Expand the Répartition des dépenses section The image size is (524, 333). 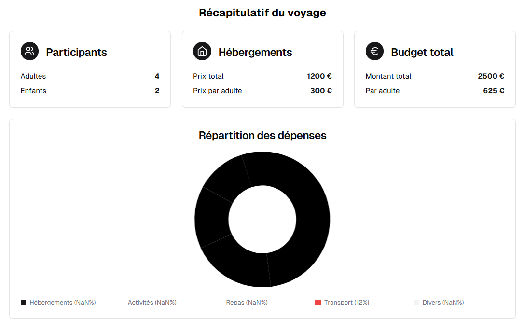tap(262, 135)
